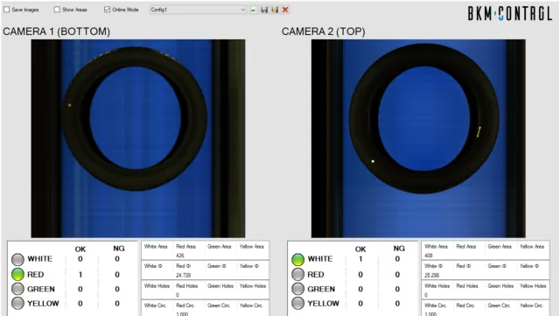
Task: Tick the Show Areas checkbox
Action: click(x=57, y=10)
